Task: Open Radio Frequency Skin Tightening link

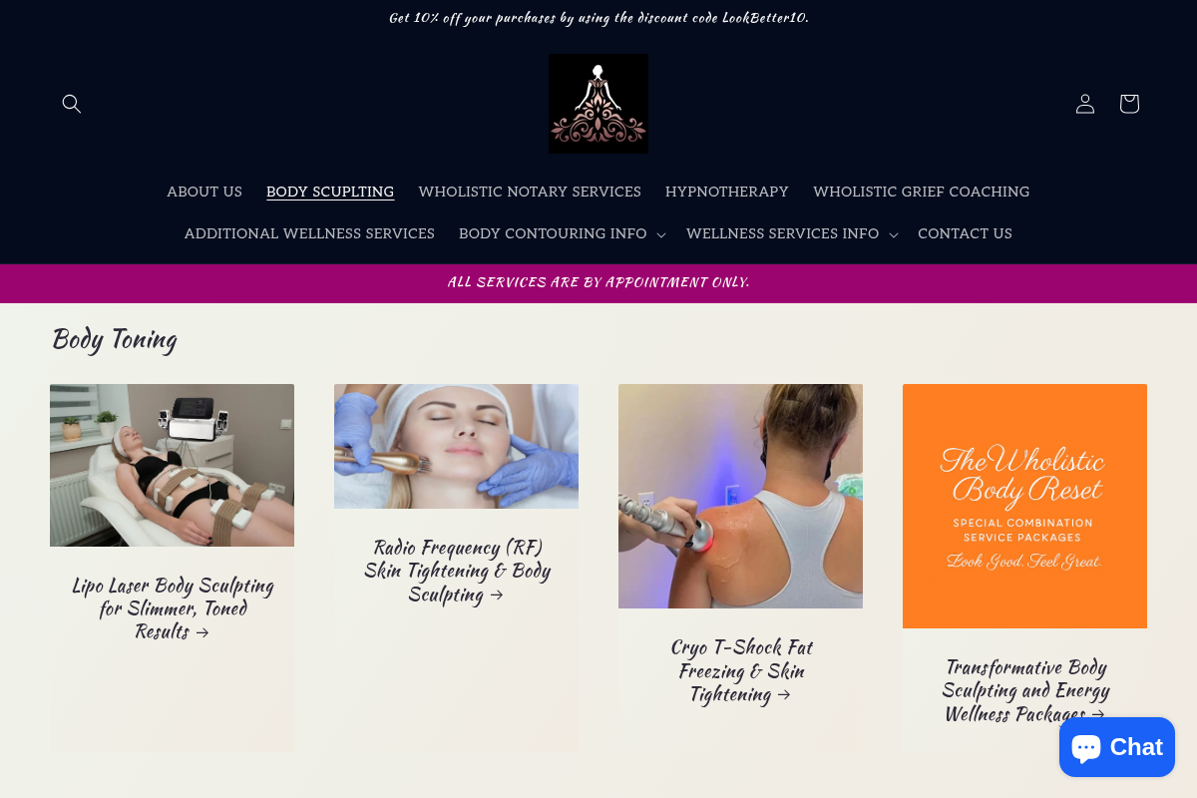Action: tap(457, 572)
